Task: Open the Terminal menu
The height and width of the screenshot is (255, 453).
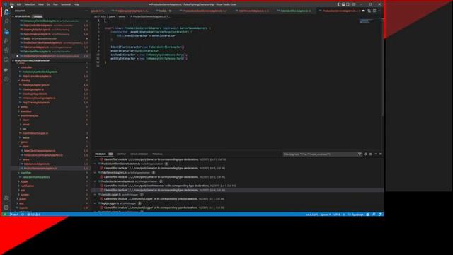Action: 66,4
